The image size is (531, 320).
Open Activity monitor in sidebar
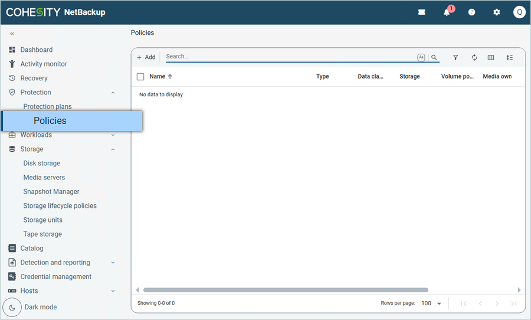click(44, 64)
